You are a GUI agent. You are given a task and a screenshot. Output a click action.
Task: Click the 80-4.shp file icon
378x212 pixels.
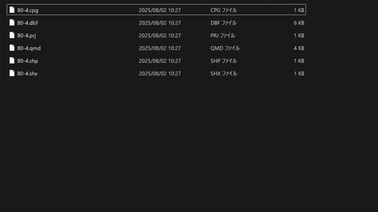(12, 61)
